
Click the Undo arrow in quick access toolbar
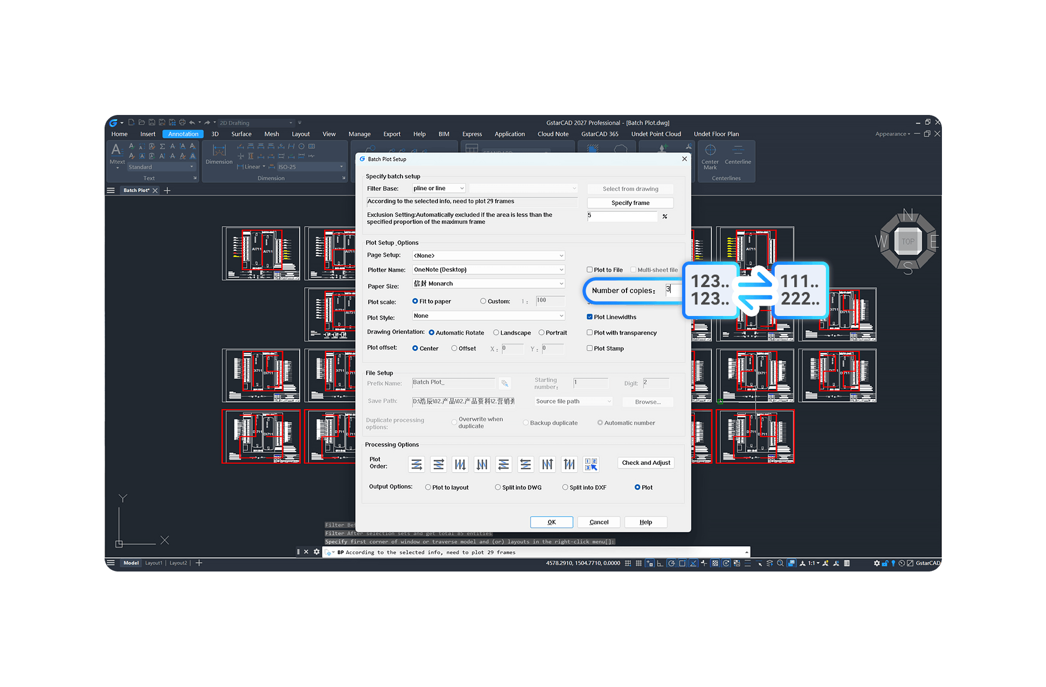[x=192, y=123]
